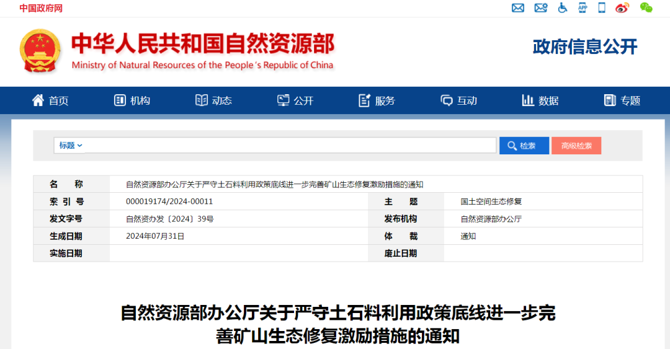Click the wheelchair accessibility icon
This screenshot has width=670, height=349.
[563, 8]
